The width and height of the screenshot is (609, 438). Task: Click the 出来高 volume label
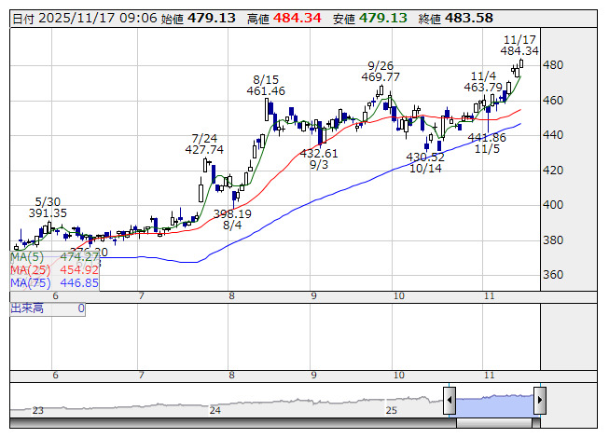pos(27,308)
